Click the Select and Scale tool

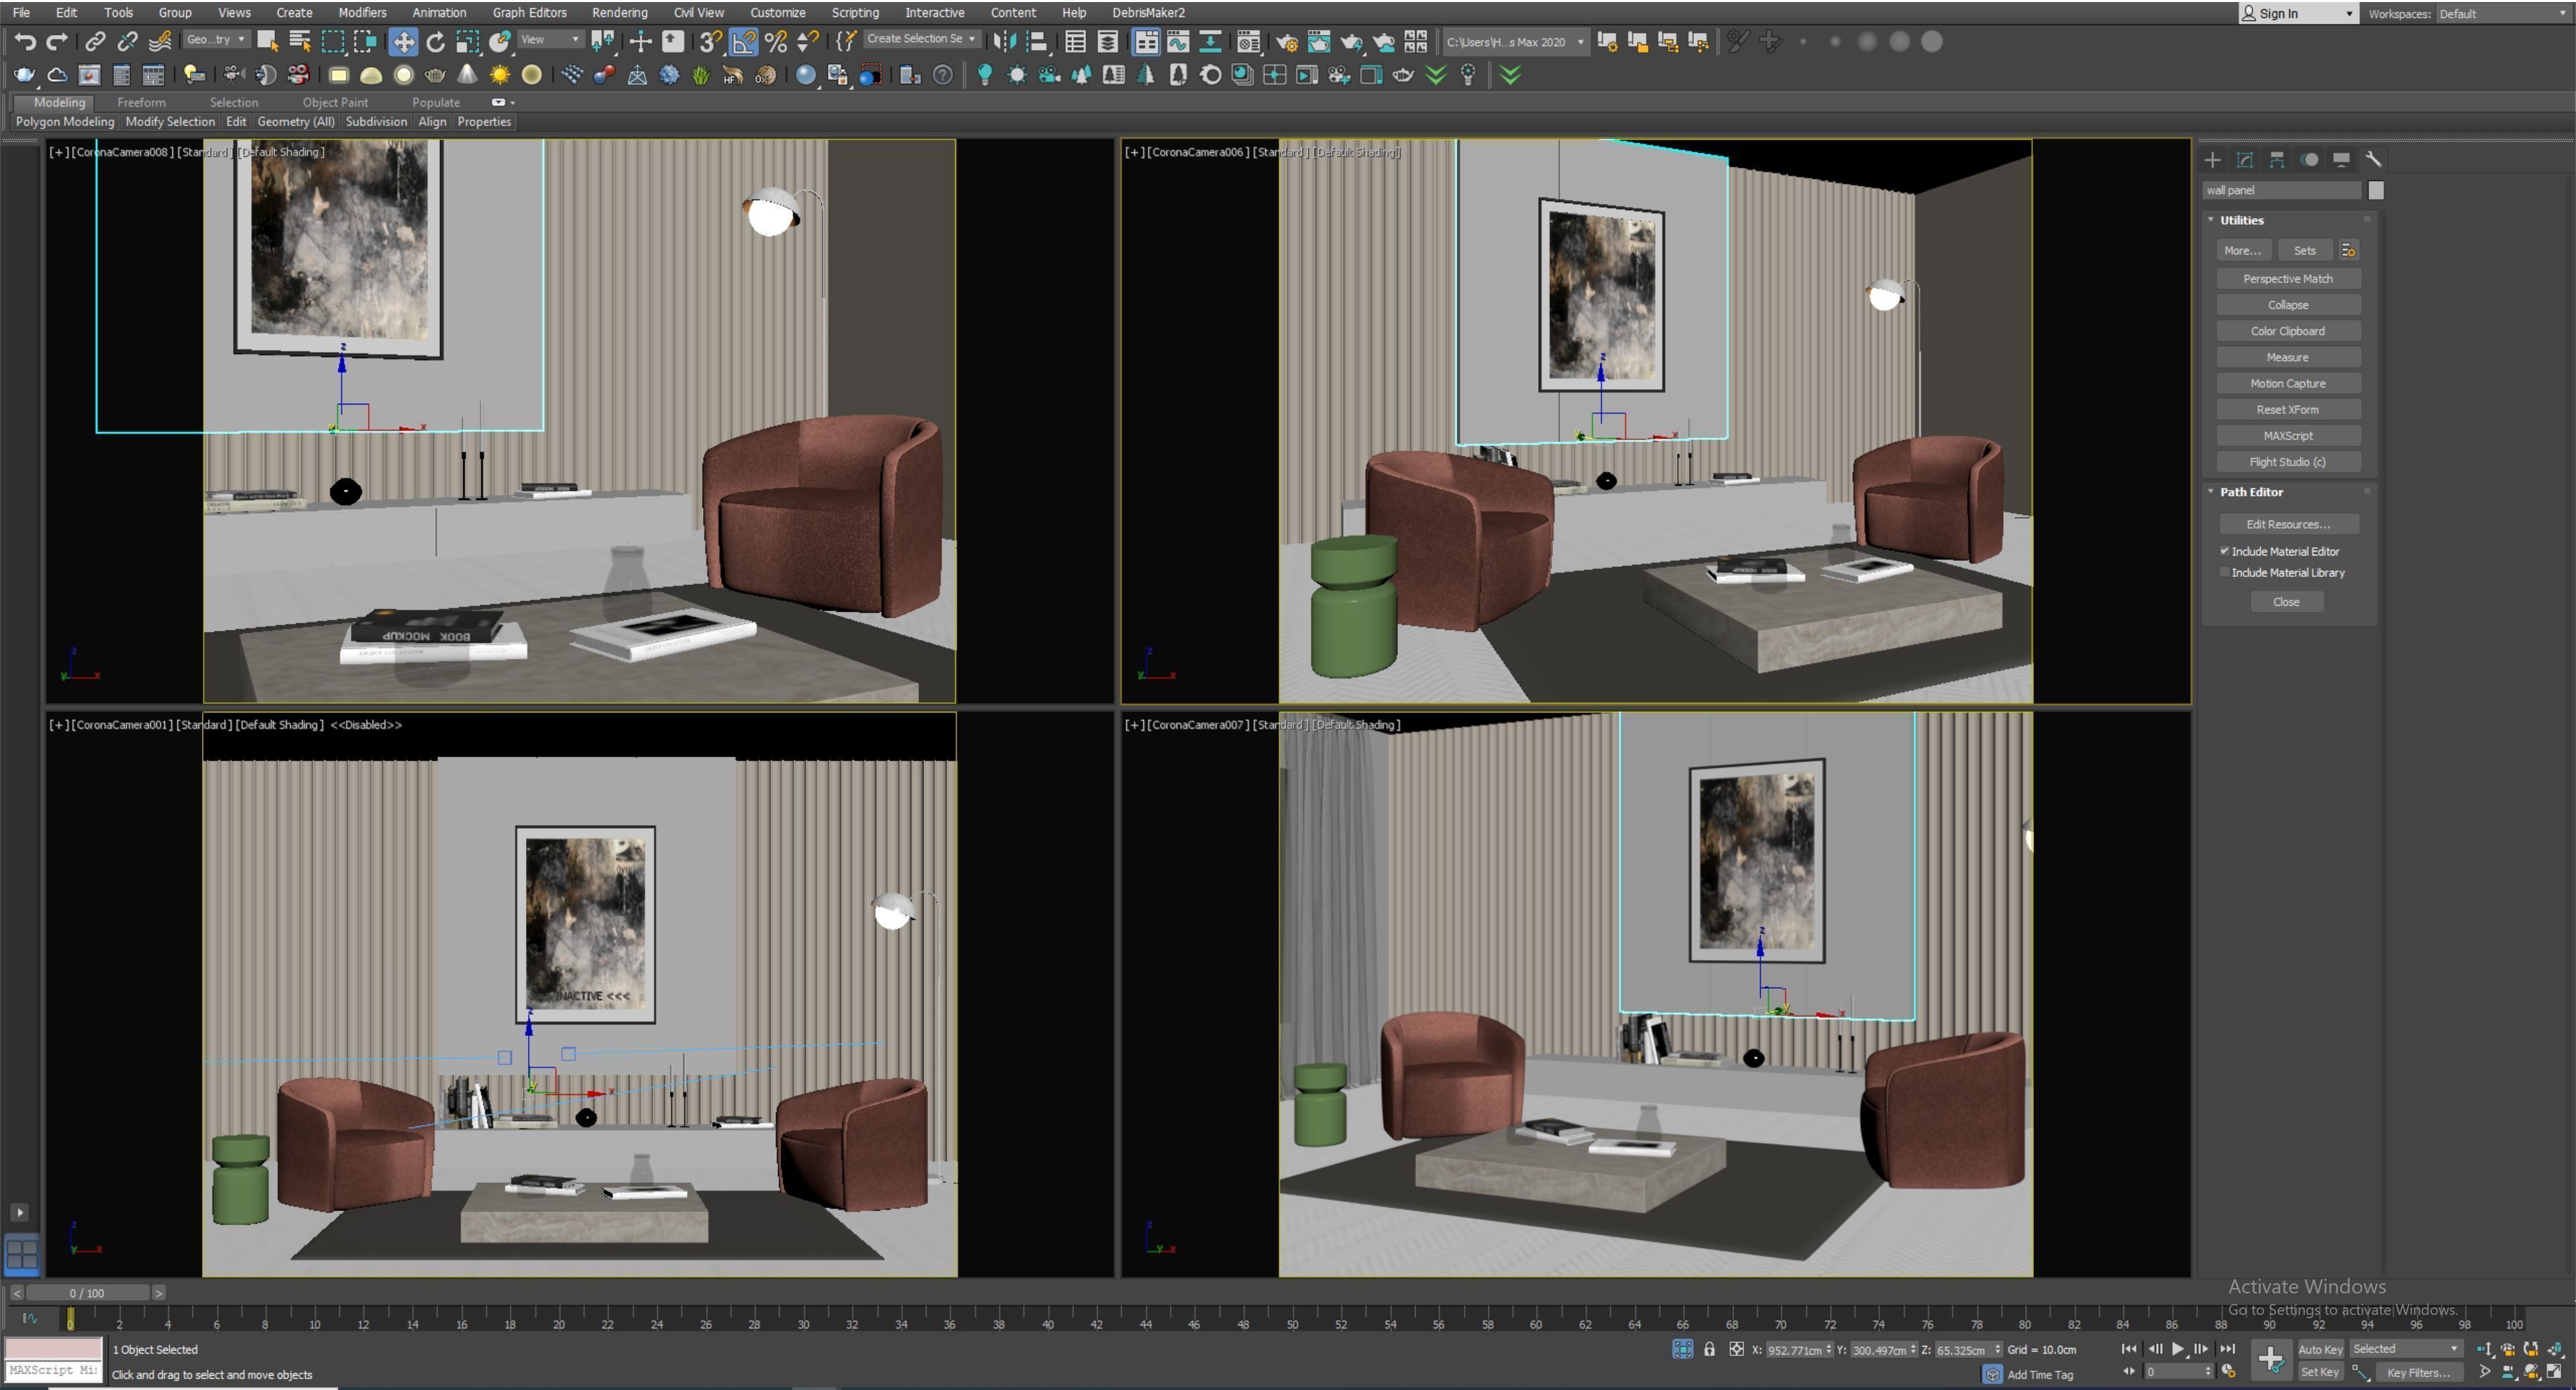pyautogui.click(x=467, y=41)
